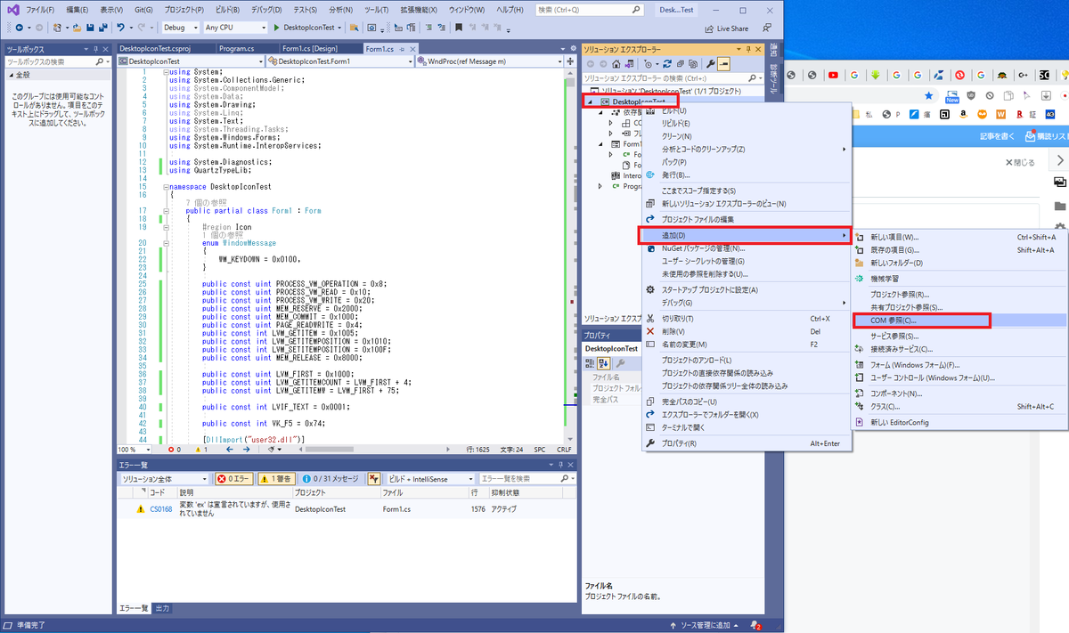Click ×閉じる button in browser

pos(1020,163)
